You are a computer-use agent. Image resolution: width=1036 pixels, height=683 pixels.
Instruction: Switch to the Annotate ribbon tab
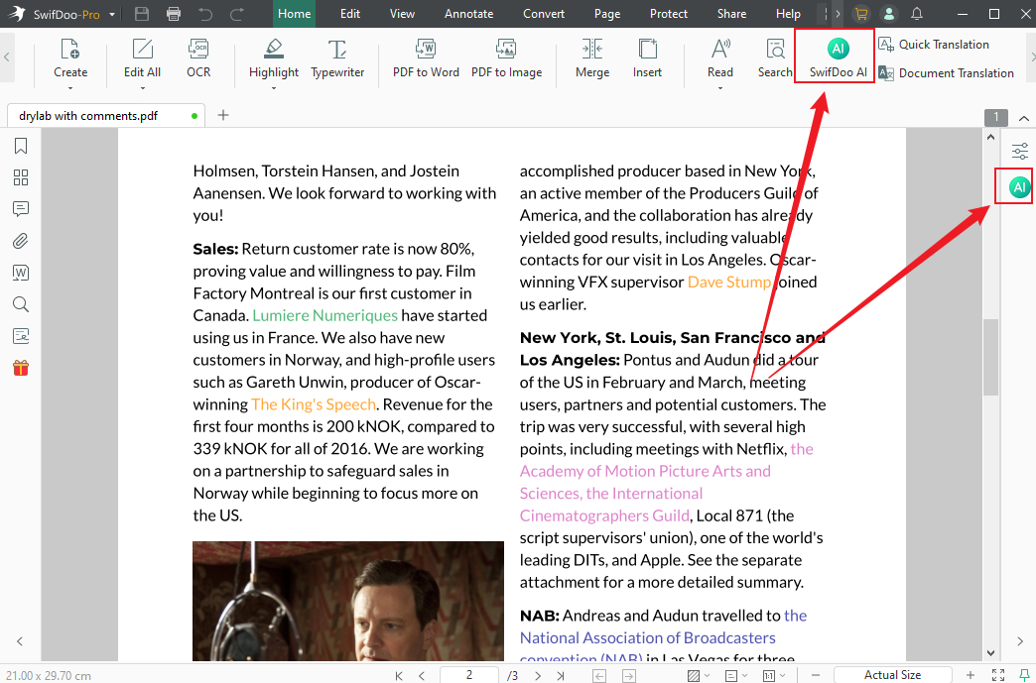pos(468,14)
